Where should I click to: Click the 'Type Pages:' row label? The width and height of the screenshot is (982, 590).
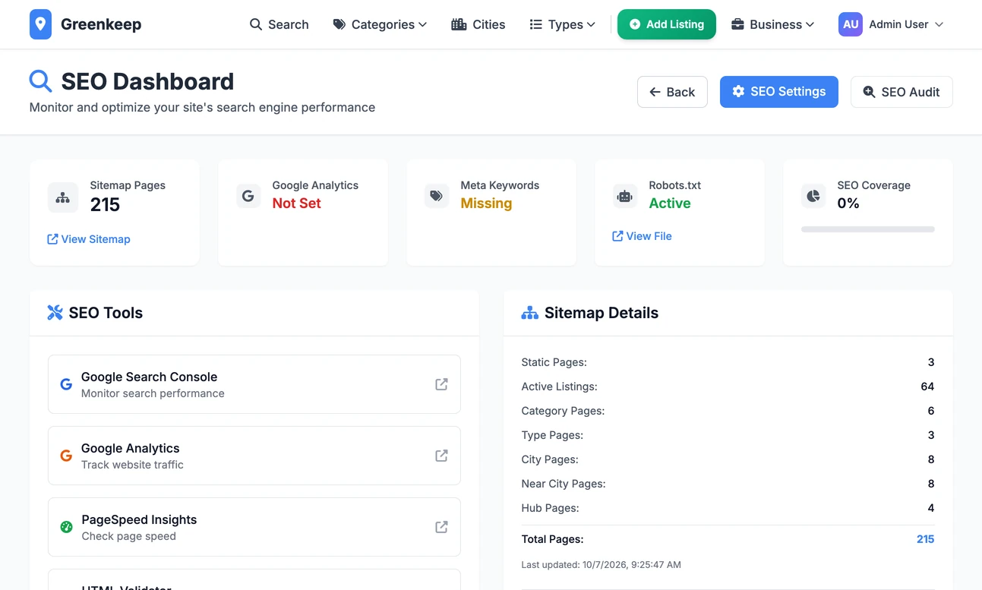click(552, 435)
